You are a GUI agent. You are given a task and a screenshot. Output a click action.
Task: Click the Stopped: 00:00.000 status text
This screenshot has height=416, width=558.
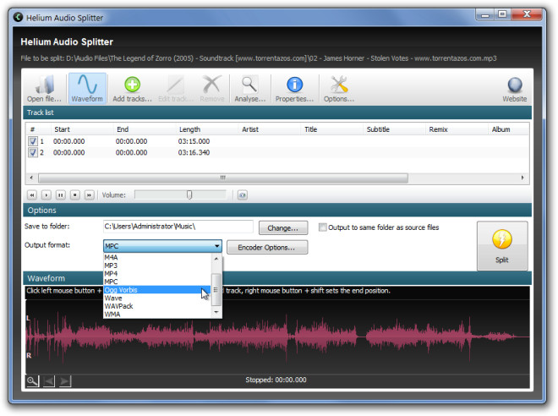[x=276, y=380]
